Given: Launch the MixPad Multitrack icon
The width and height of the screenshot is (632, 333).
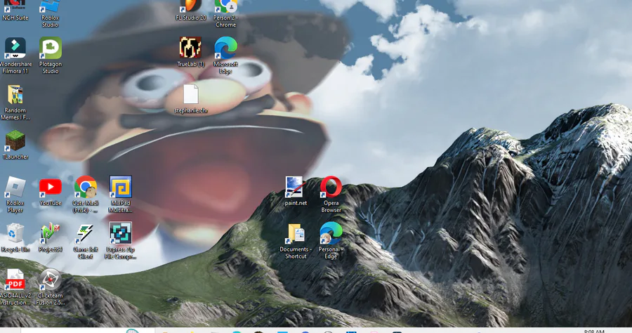Looking at the screenshot, I should [x=121, y=195].
